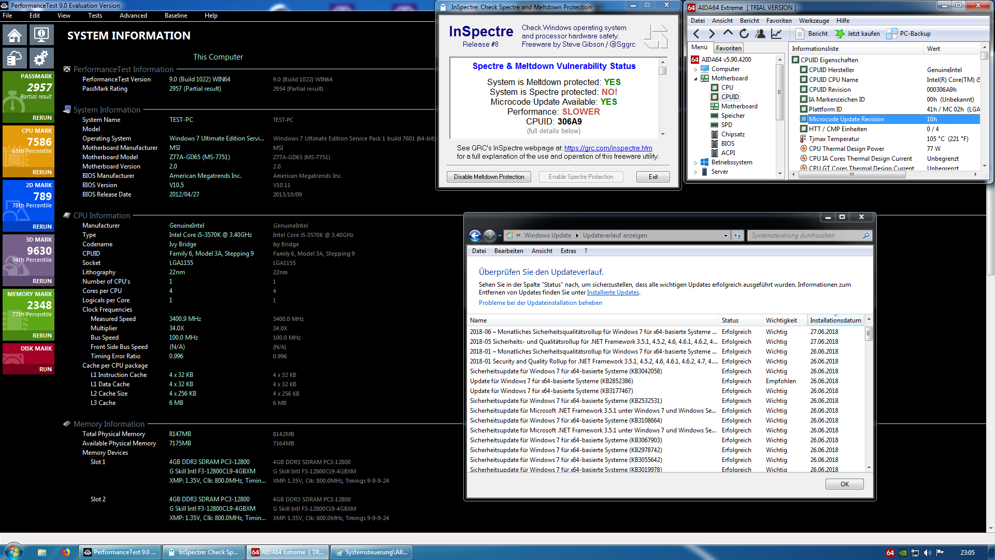Open the Advanced menu in PerformanceTest

(x=133, y=16)
